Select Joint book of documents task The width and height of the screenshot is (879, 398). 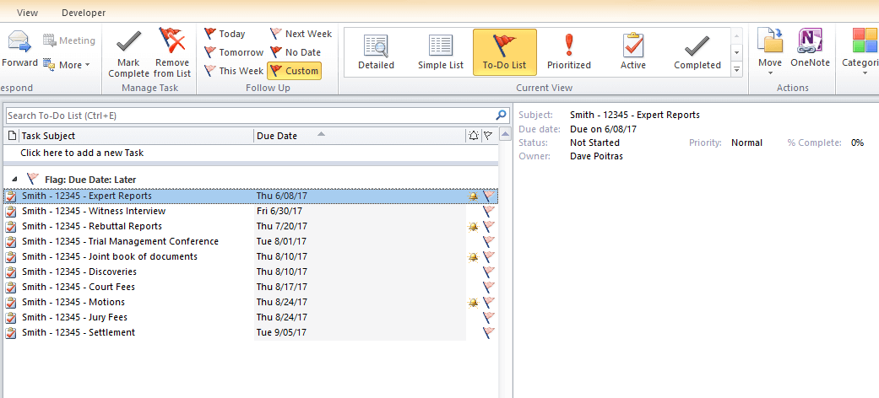(251, 256)
